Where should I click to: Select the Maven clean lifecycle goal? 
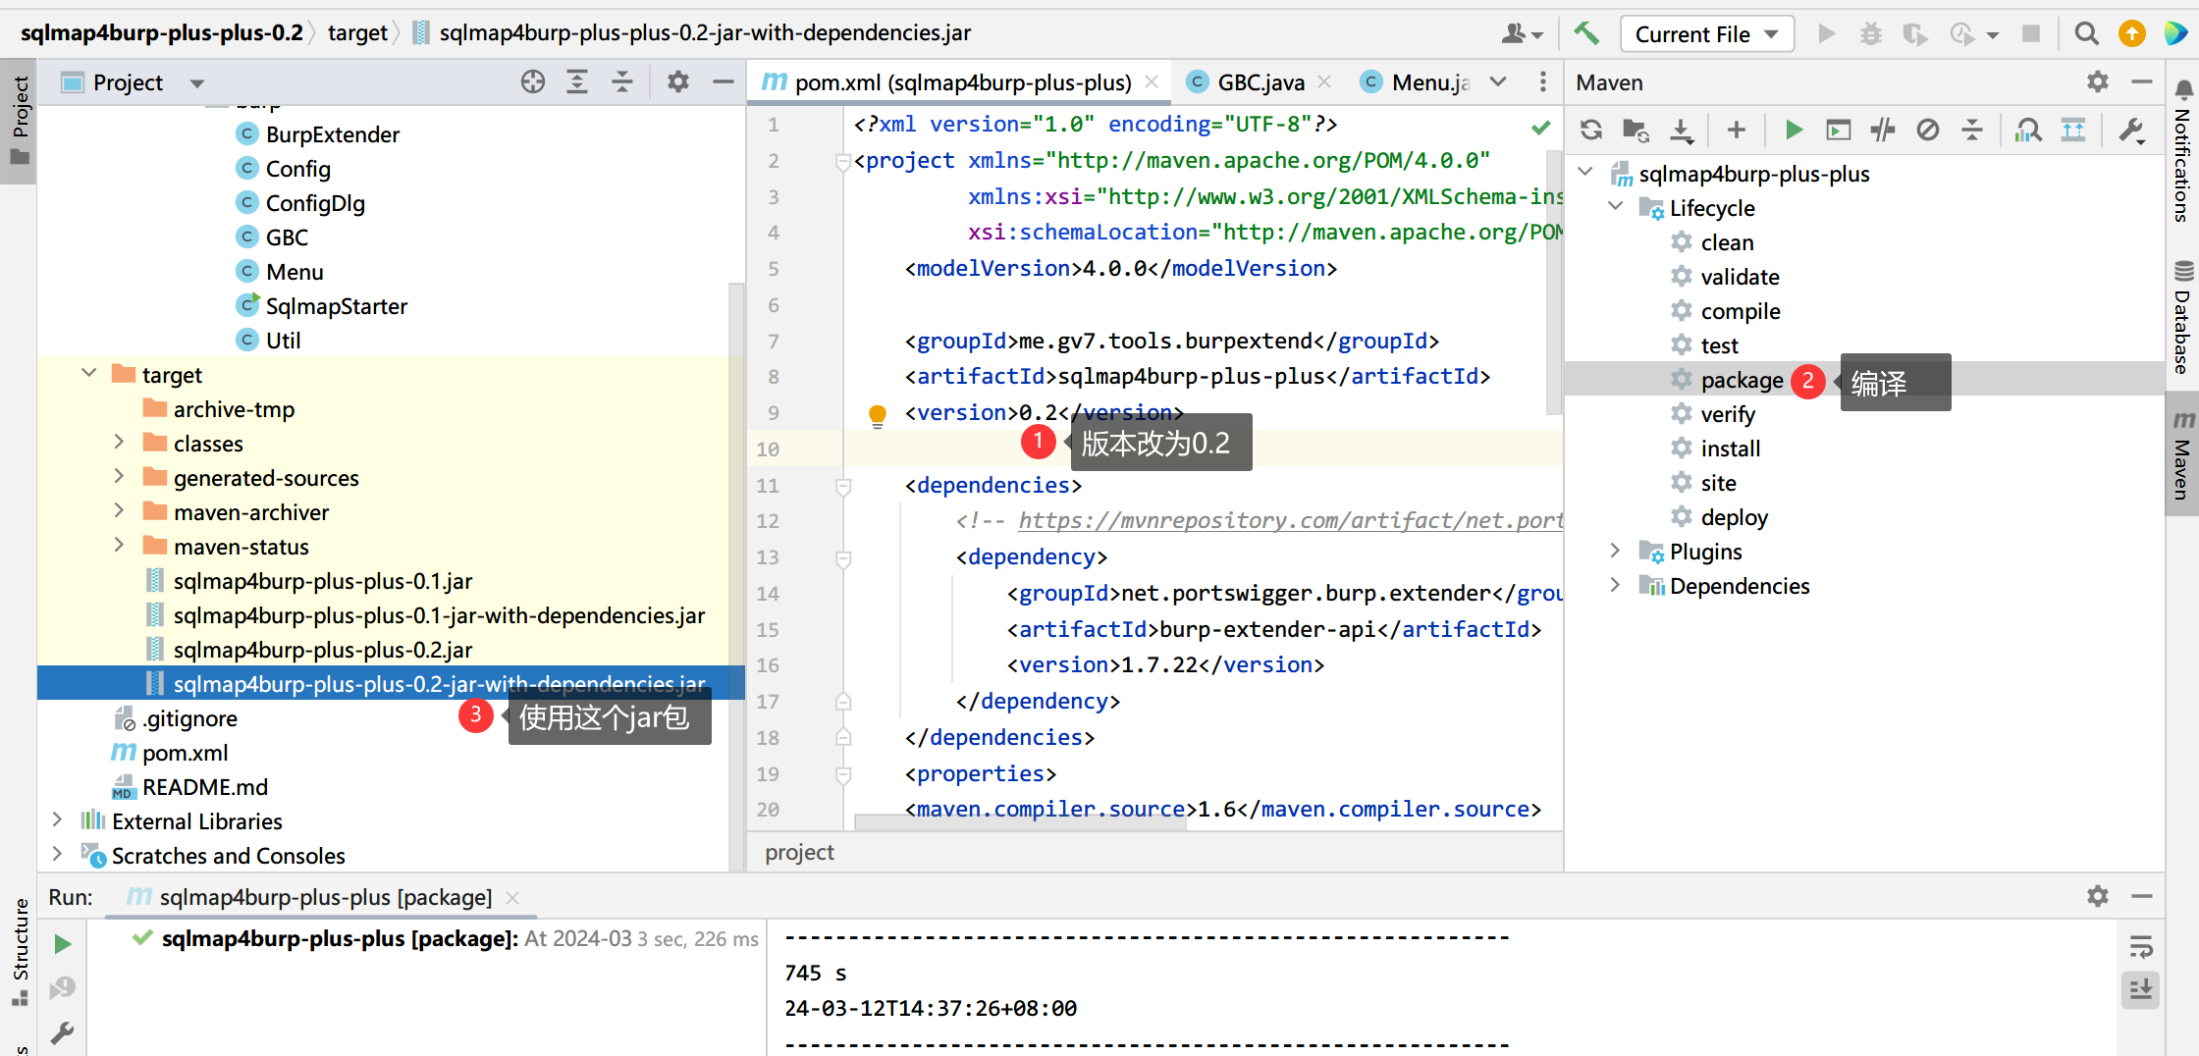1727,242
